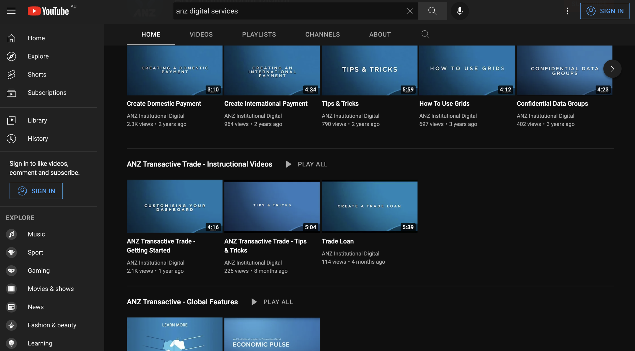Open the News category icon
635x351 pixels.
[11, 307]
